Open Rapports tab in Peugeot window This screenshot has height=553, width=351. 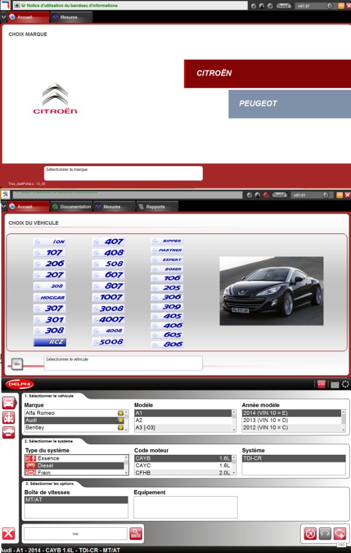pos(157,207)
